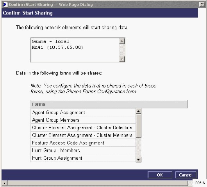Viewport: 207px width, 187px height.
Task: Click up arrow of Forms list scrollbar
Action: click(138, 111)
